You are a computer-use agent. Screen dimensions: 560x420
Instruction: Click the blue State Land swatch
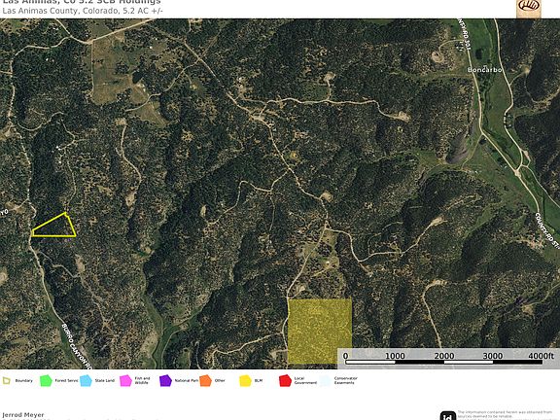point(87,381)
